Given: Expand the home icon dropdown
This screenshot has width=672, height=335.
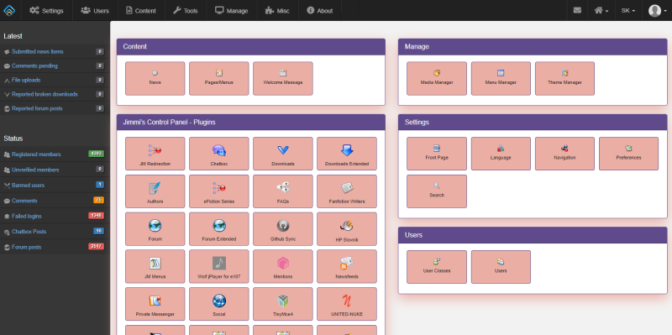Looking at the screenshot, I should (x=601, y=10).
